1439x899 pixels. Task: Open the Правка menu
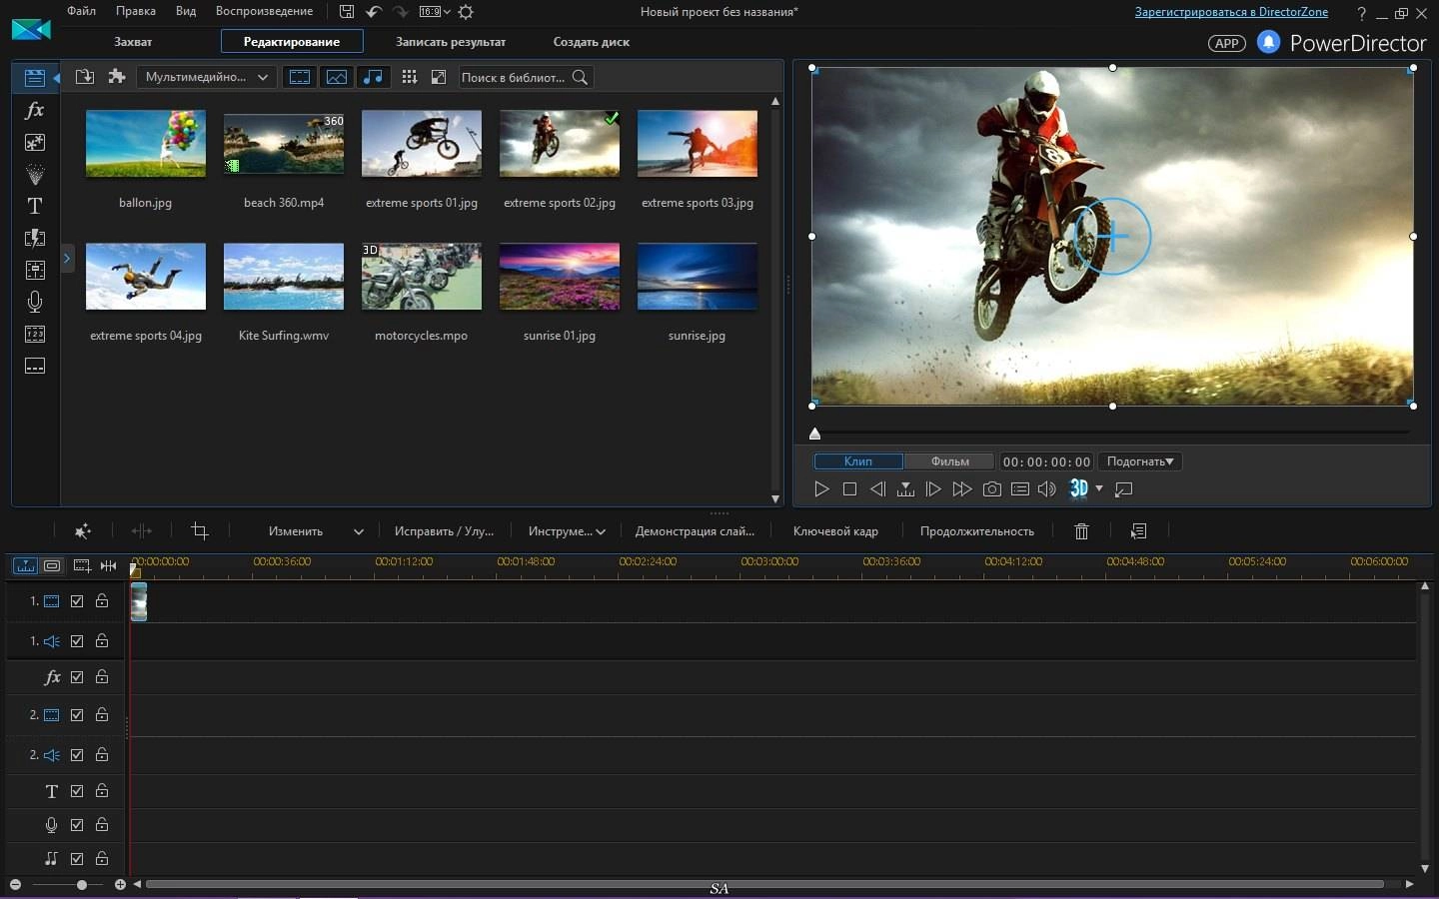coord(136,11)
